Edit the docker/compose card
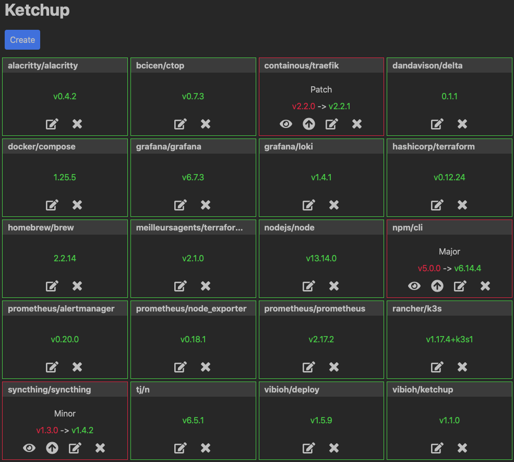 pos(52,205)
